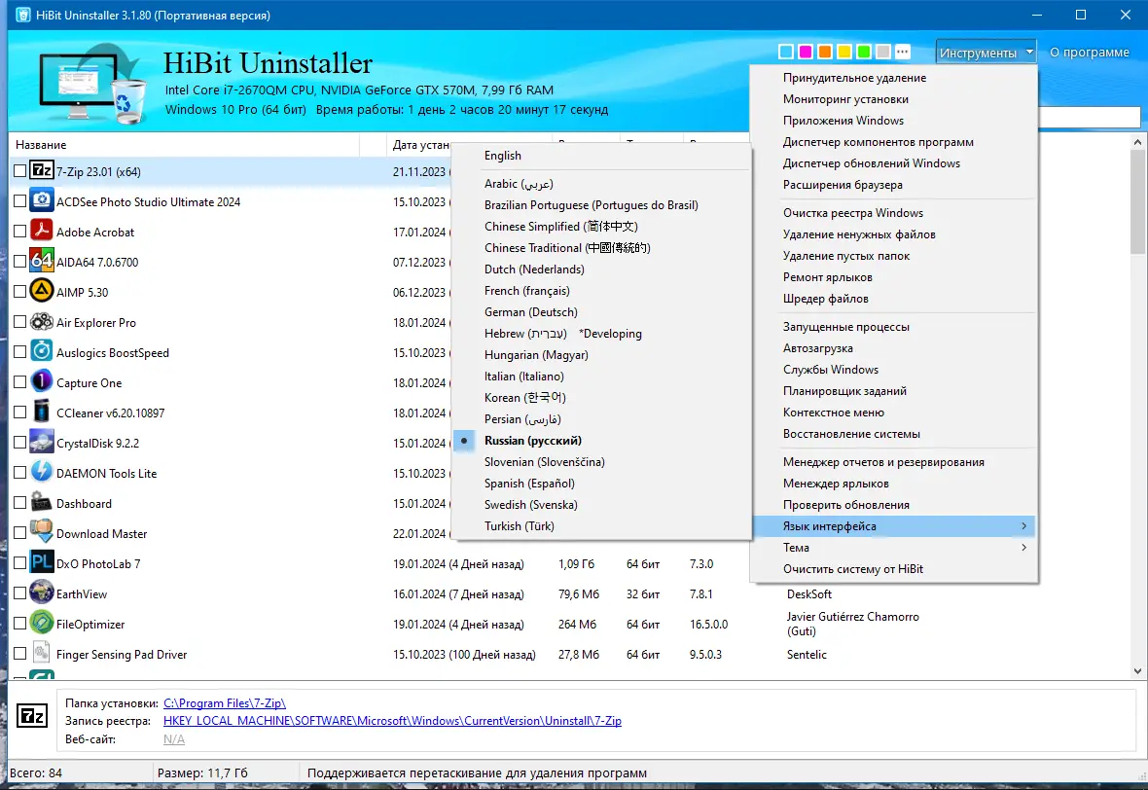Click the Auslogics BoostSpeed icon
Viewport: 1148px width, 790px height.
coord(42,352)
